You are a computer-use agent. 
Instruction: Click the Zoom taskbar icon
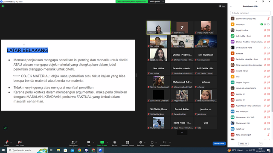[x=100, y=150]
